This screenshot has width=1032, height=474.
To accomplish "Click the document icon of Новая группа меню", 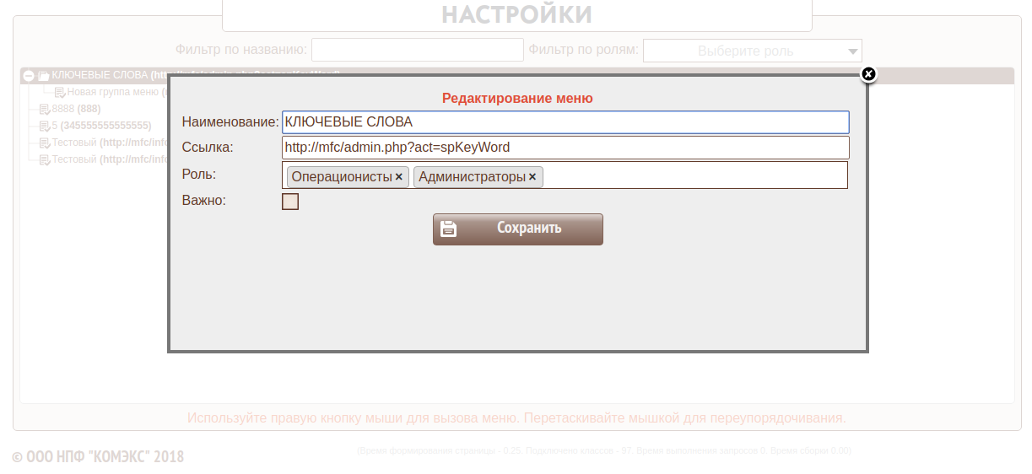I will 60,93.
